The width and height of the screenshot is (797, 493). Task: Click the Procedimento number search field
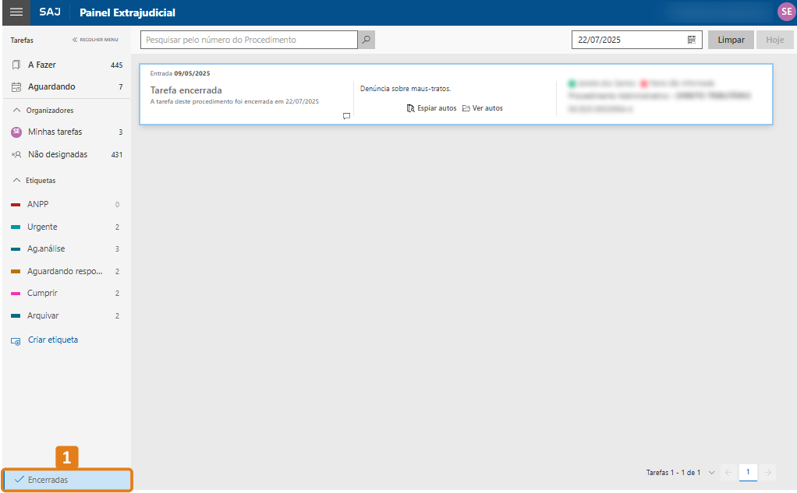pos(249,40)
